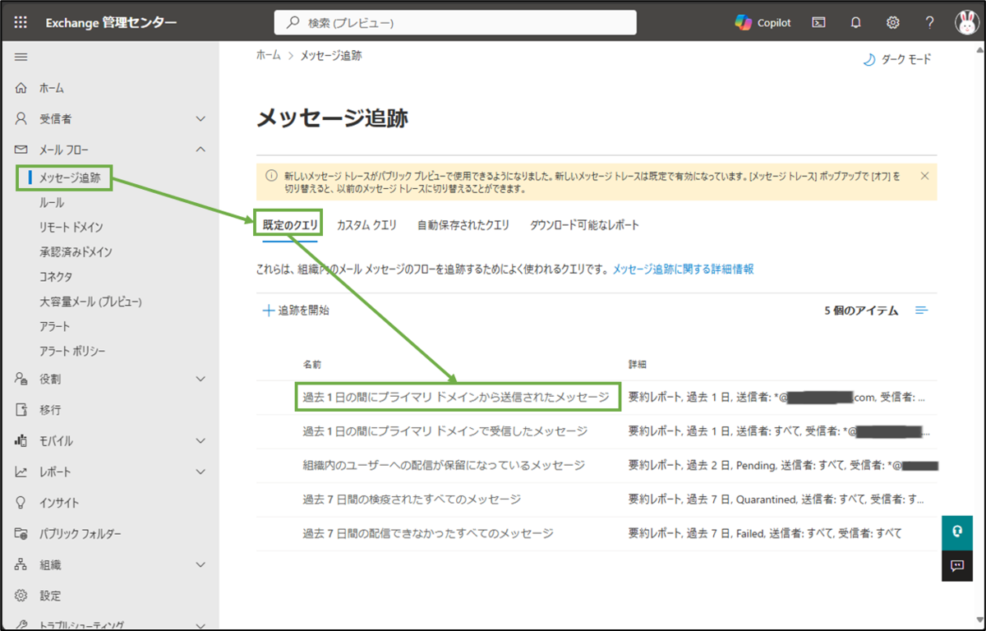The height and width of the screenshot is (631, 986).
Task: Open query 過去 7 日間の検疫されたすべてのメッセージ
Action: pos(412,499)
